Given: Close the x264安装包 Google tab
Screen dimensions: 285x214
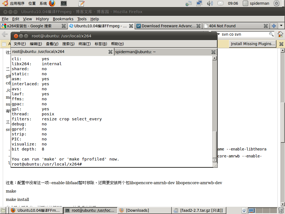Looking at the screenshot, I should [x=64, y=26].
